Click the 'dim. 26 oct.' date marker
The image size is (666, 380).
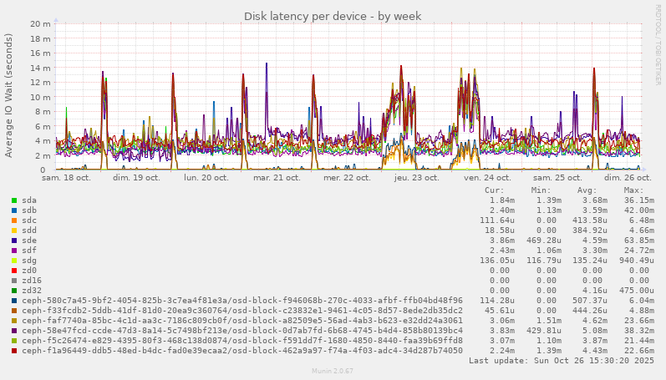click(x=627, y=178)
